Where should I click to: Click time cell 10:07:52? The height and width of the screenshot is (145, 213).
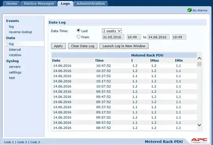[103, 86]
